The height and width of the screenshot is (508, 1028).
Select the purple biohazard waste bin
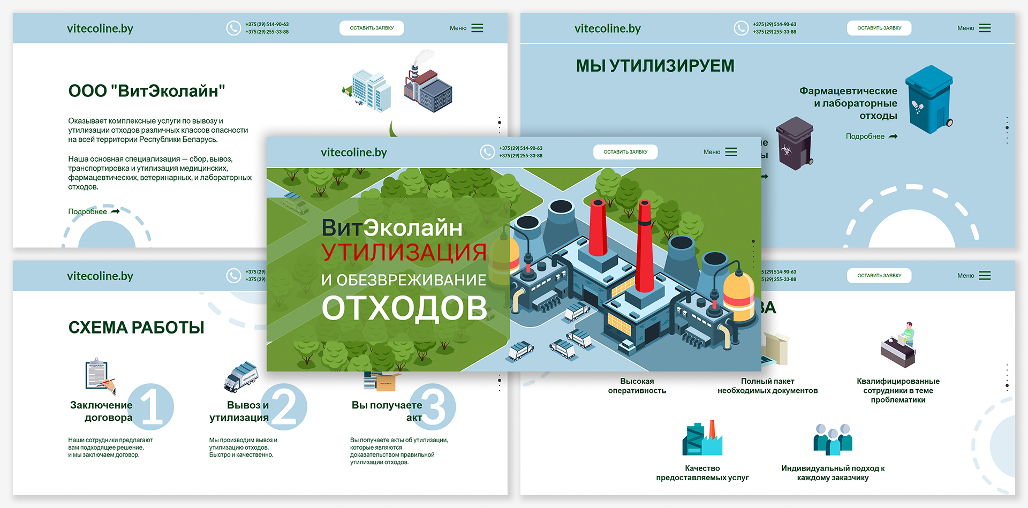coord(795,143)
